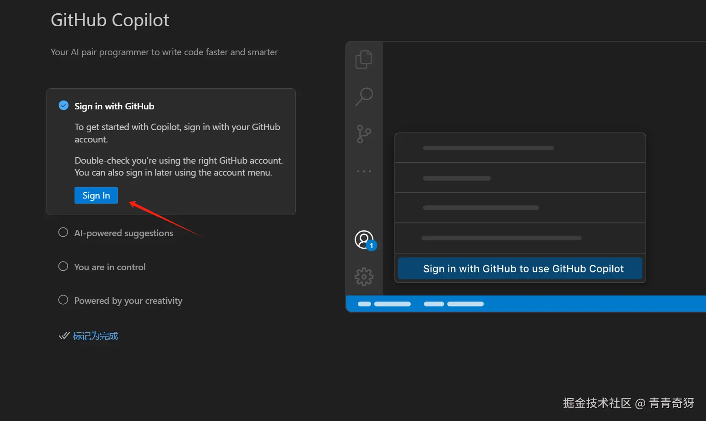Click the double-checkmark icon beside 标记为完成

pyautogui.click(x=64, y=336)
